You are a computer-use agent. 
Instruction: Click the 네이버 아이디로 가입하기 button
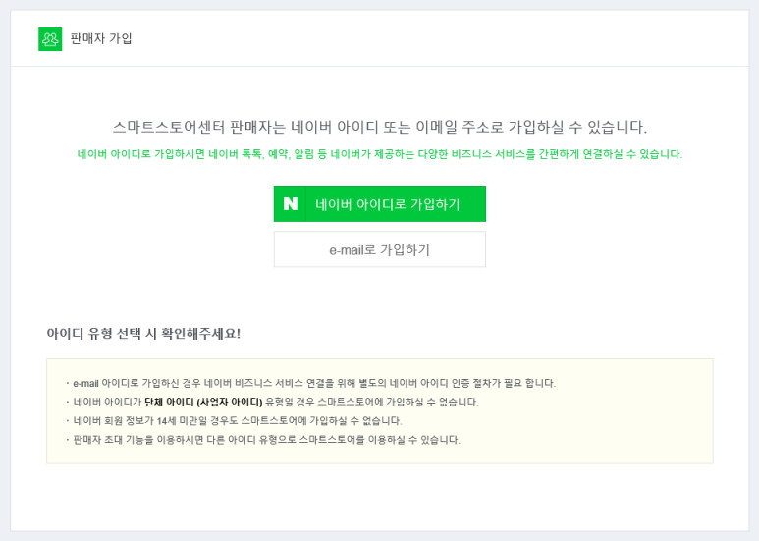(x=379, y=203)
